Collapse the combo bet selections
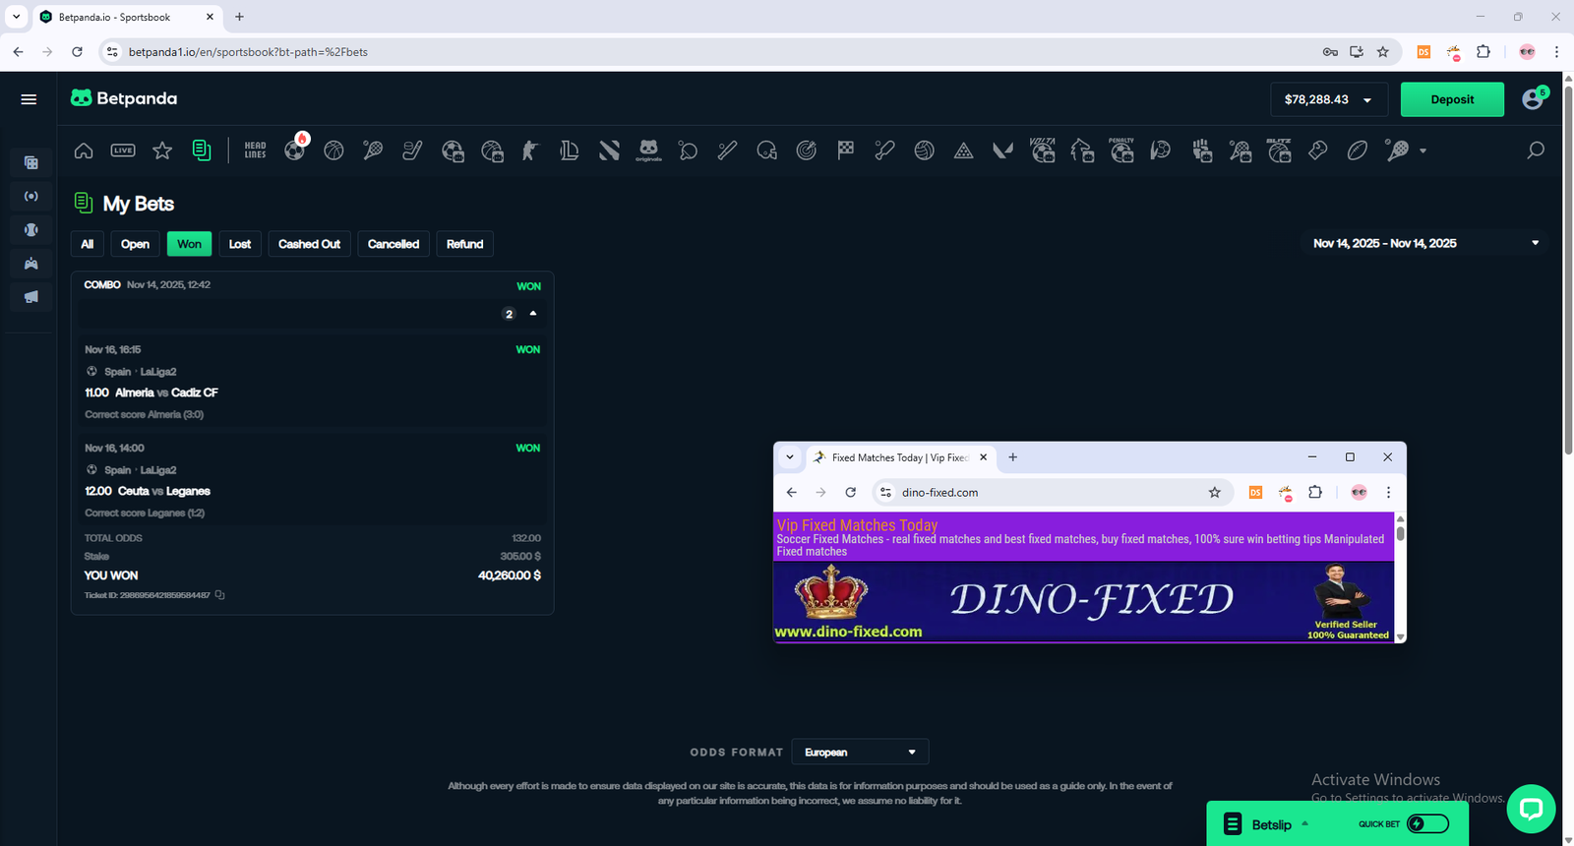Screen dimensions: 1574x846 pyautogui.click(x=533, y=314)
